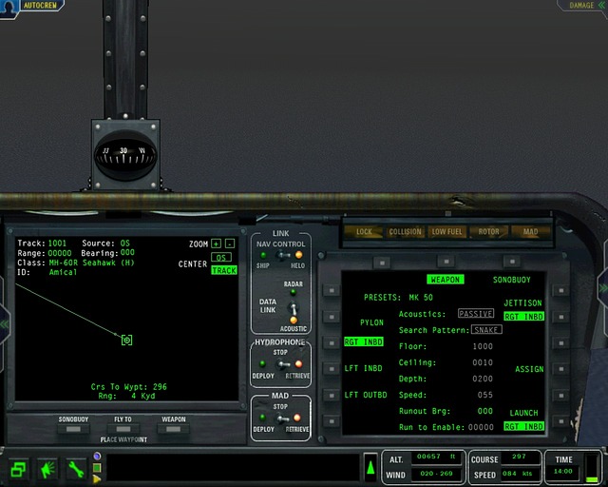The width and height of the screenshot is (608, 487).
Task: Flip the HYDROPHONE deploy/retrieve switch
Action: click(283, 364)
